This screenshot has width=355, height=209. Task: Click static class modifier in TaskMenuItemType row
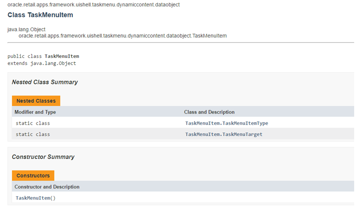[33, 123]
